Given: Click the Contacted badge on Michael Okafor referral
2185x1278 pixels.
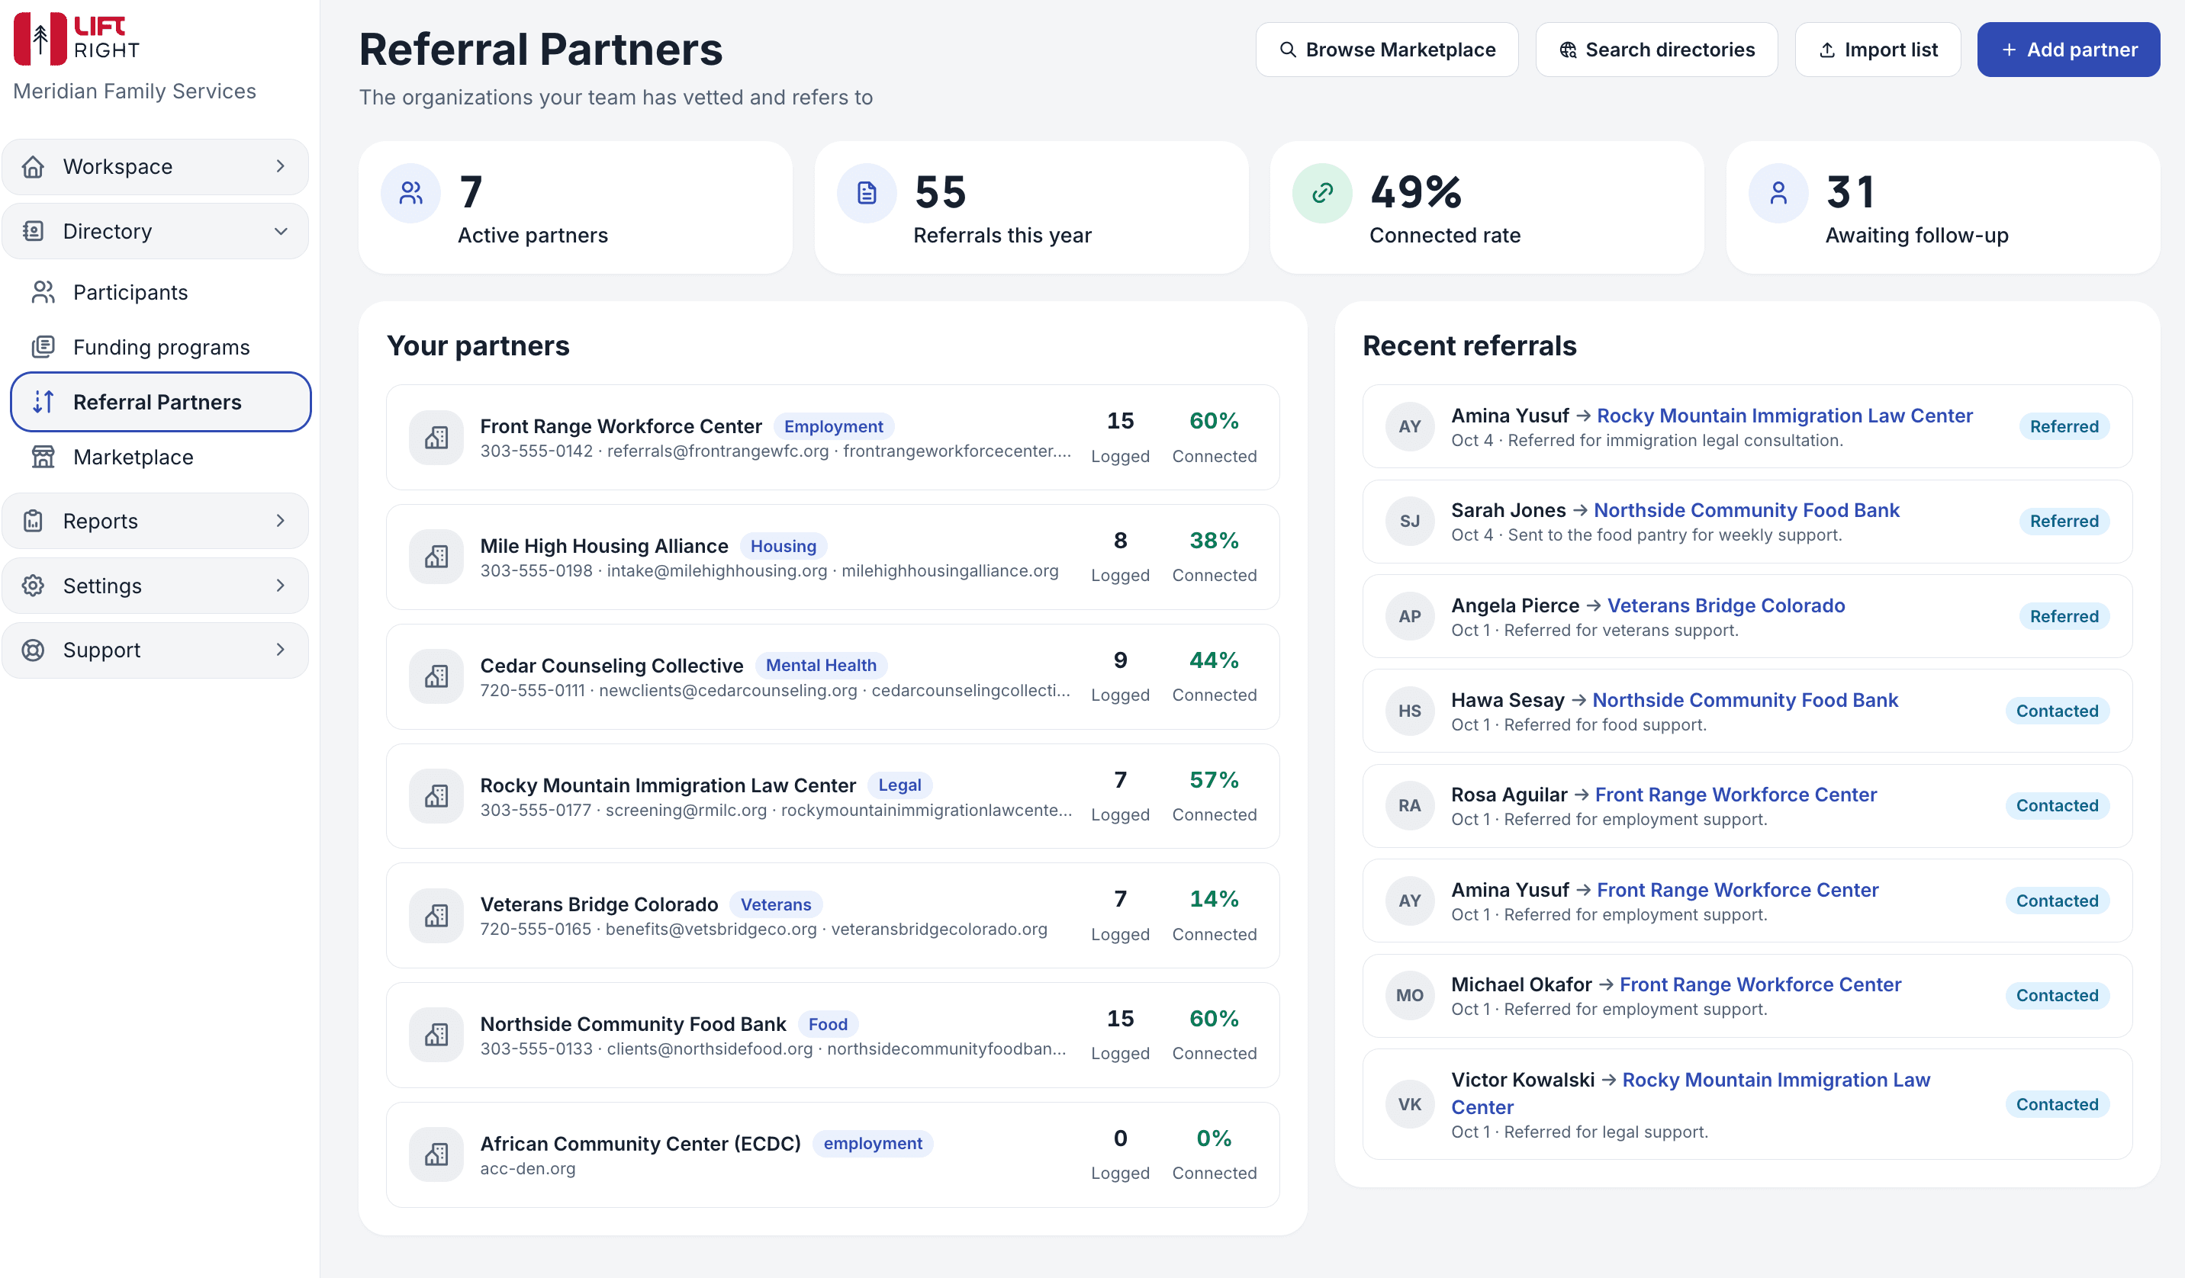Looking at the screenshot, I should 2057,994.
